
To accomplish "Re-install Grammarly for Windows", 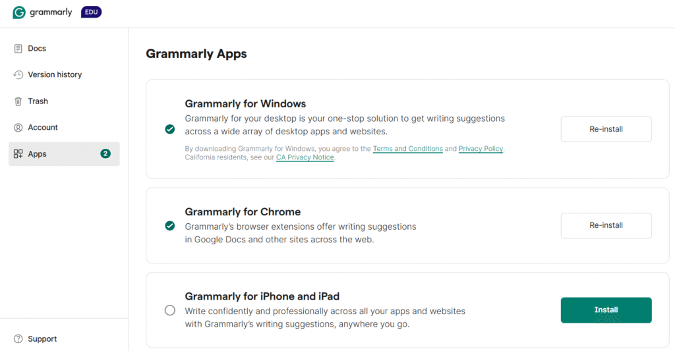I will click(x=606, y=129).
